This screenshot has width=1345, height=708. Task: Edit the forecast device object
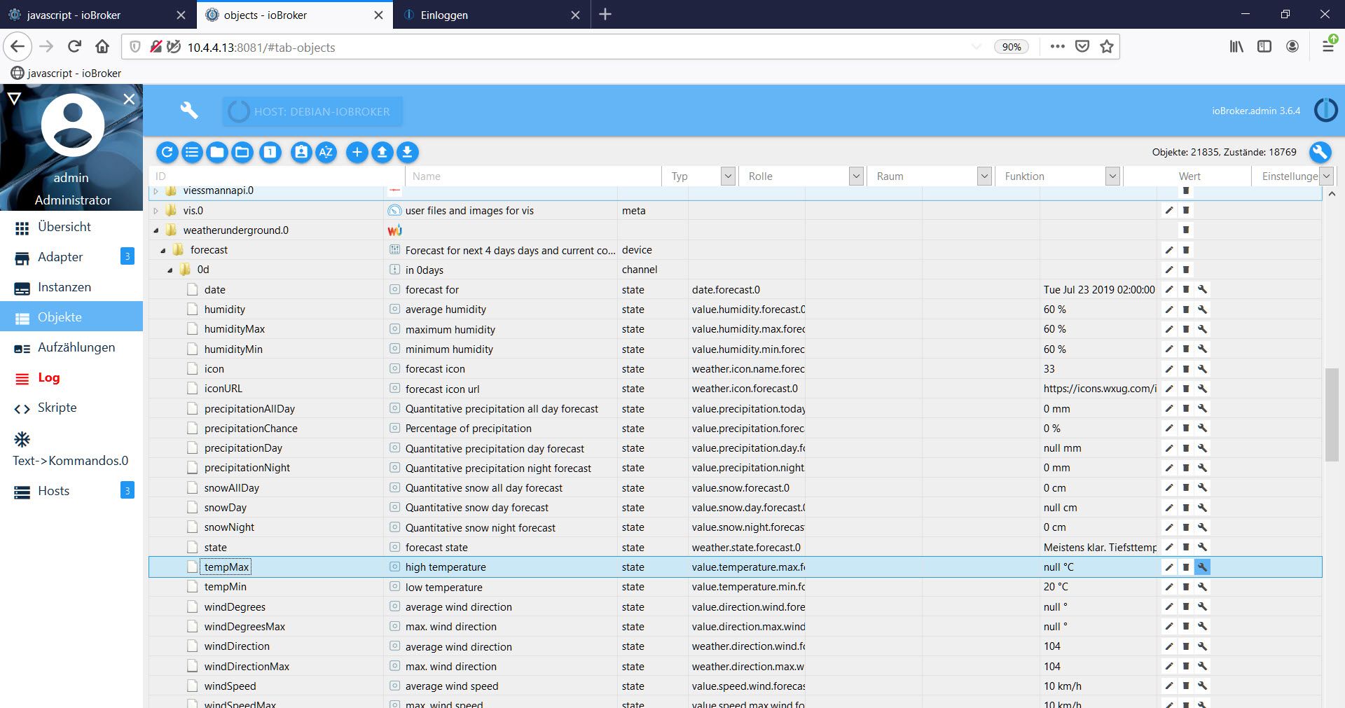tap(1168, 250)
